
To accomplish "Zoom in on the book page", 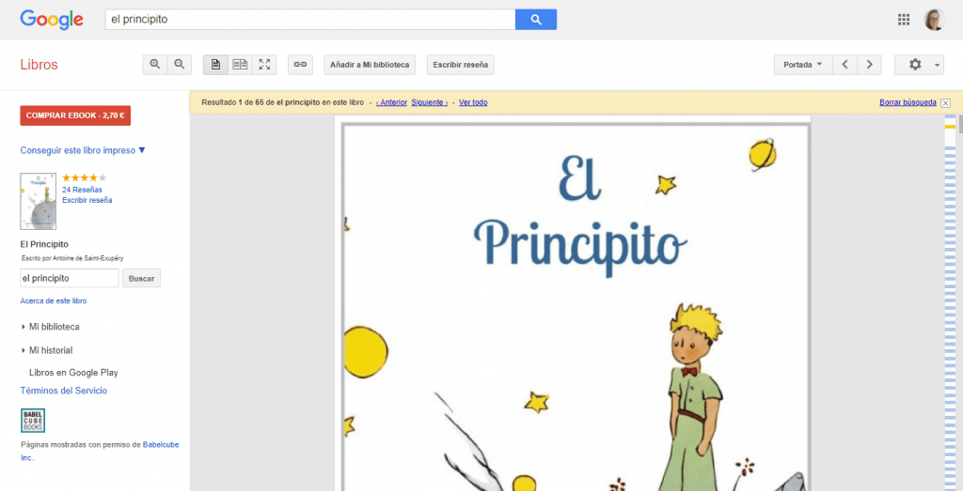I will pos(155,65).
